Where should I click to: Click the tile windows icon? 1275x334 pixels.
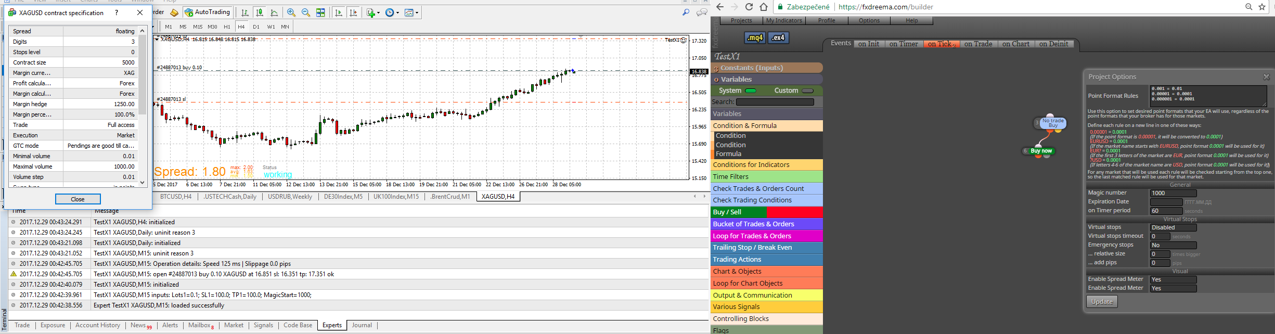321,12
